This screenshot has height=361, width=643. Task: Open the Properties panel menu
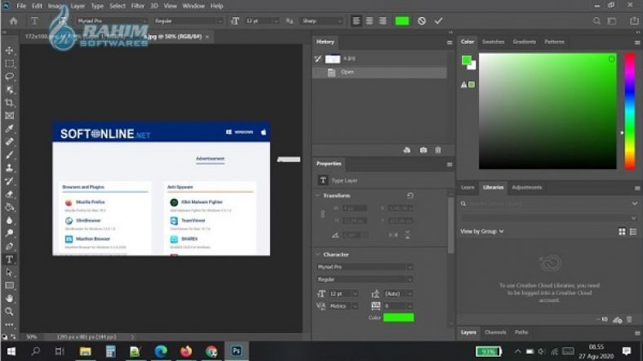(x=450, y=164)
